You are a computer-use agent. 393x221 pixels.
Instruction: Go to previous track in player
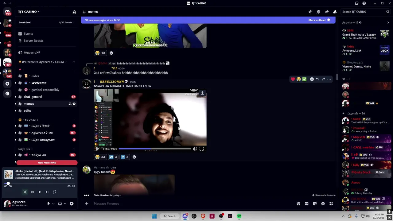(32, 192)
